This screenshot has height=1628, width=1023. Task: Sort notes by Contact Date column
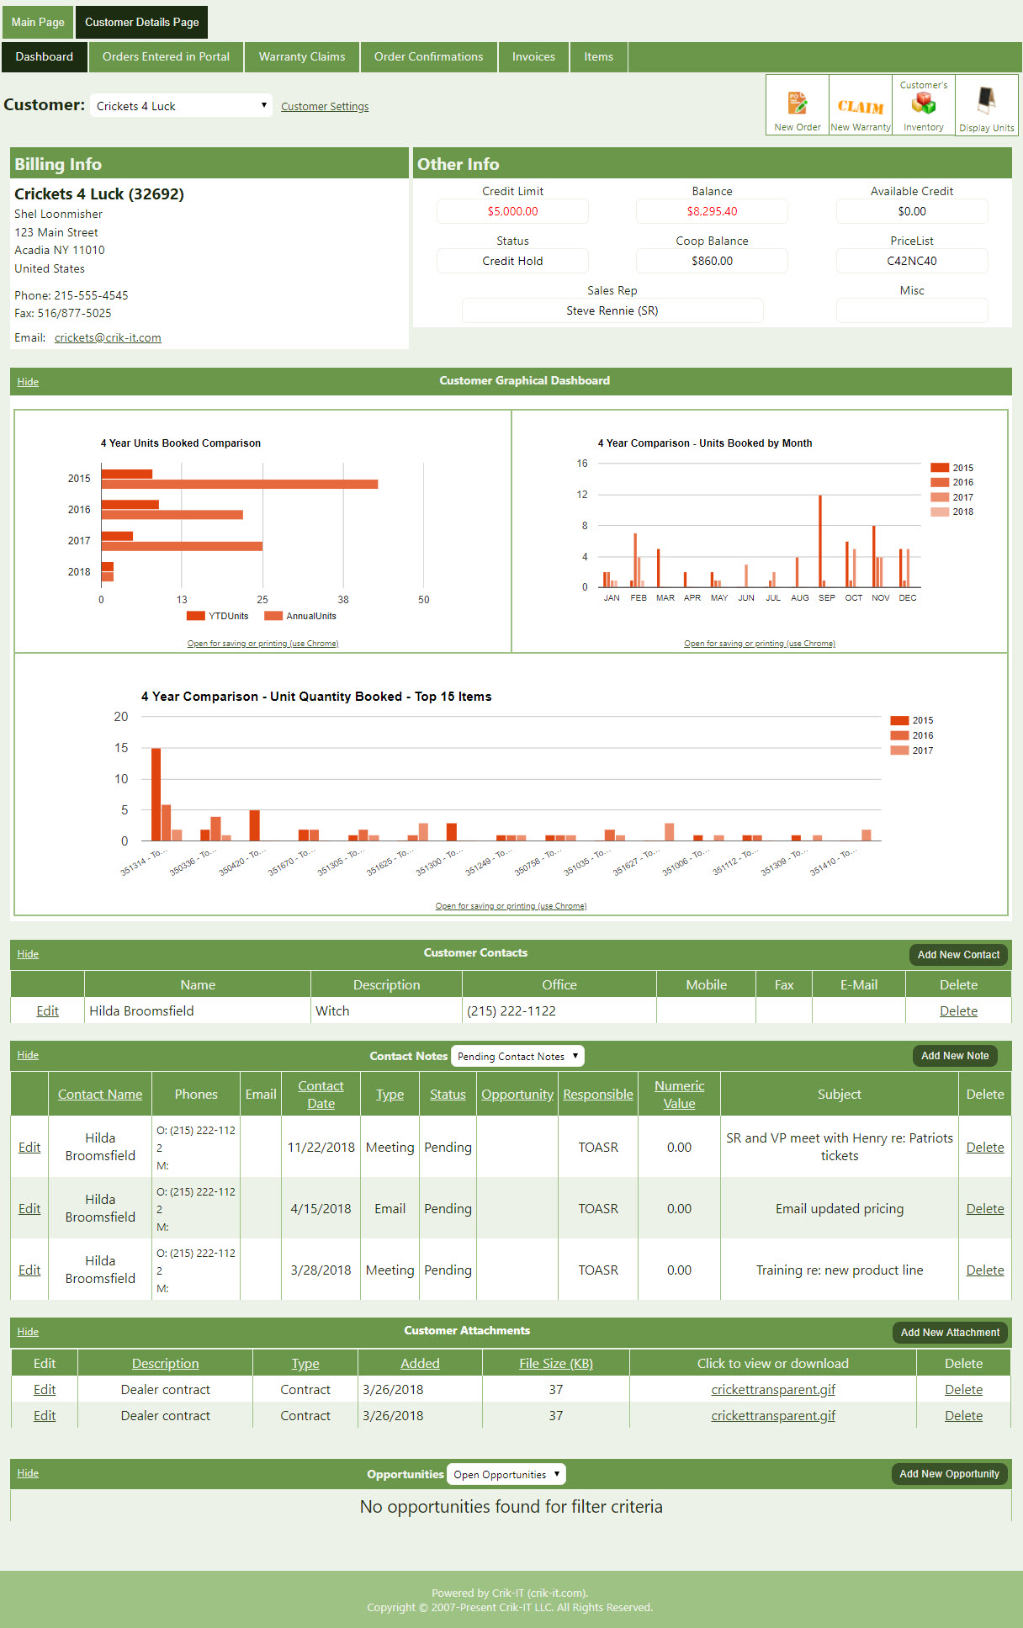click(321, 1095)
